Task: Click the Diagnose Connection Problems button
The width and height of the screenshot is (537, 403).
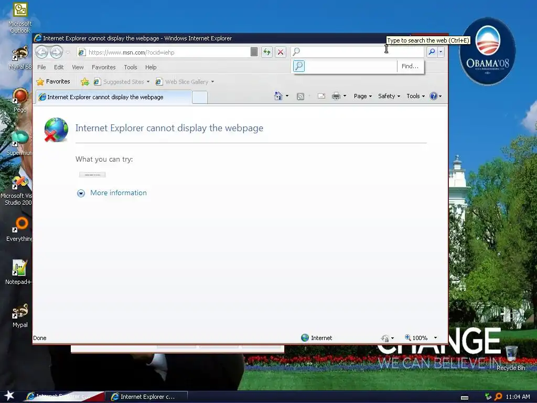Action: 92,175
